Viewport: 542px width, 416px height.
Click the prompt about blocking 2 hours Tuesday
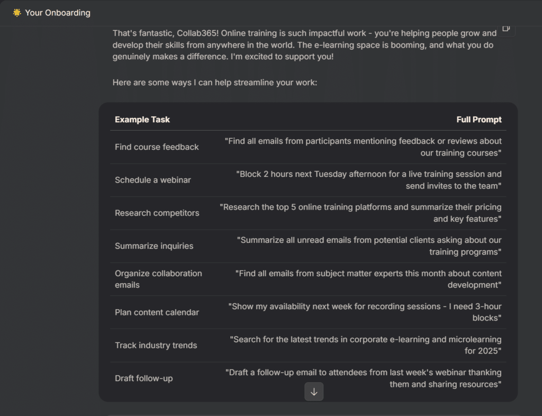pos(369,180)
